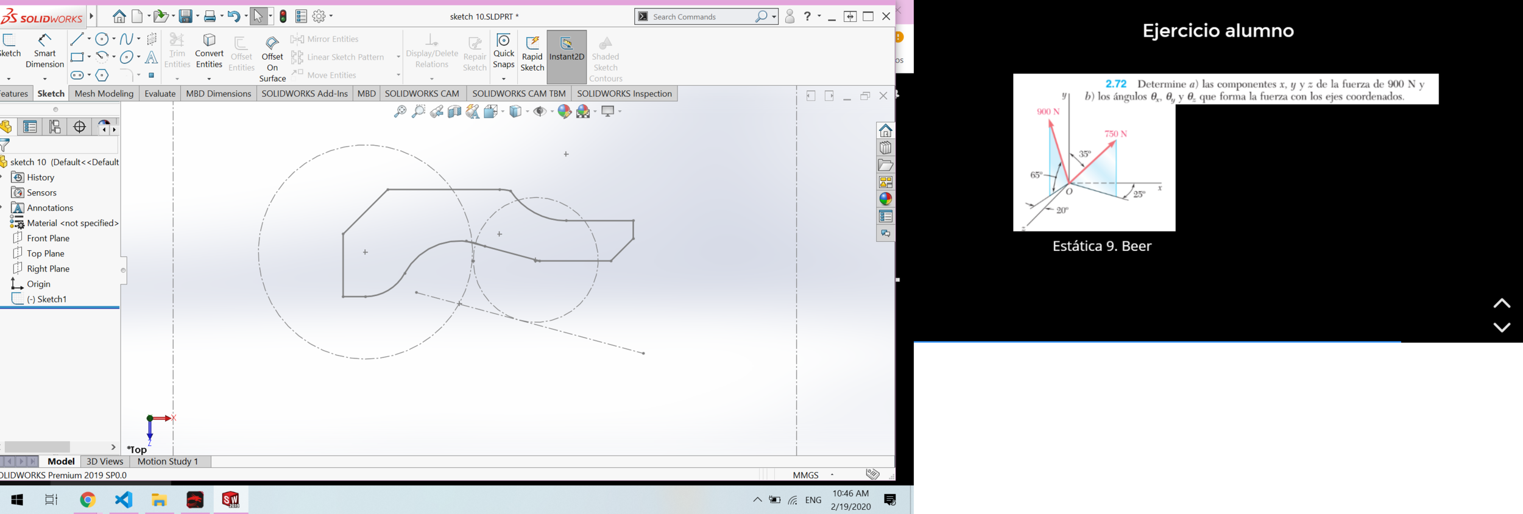Open Motion Study 1 tab
Screen dimensions: 1523x514
click(x=168, y=462)
